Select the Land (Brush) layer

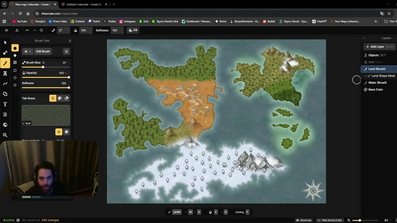pyautogui.click(x=379, y=69)
